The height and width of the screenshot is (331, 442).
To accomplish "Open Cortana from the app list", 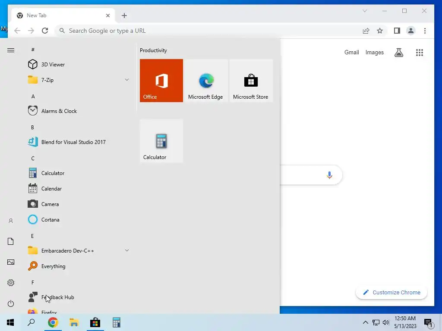I will 79,219.
